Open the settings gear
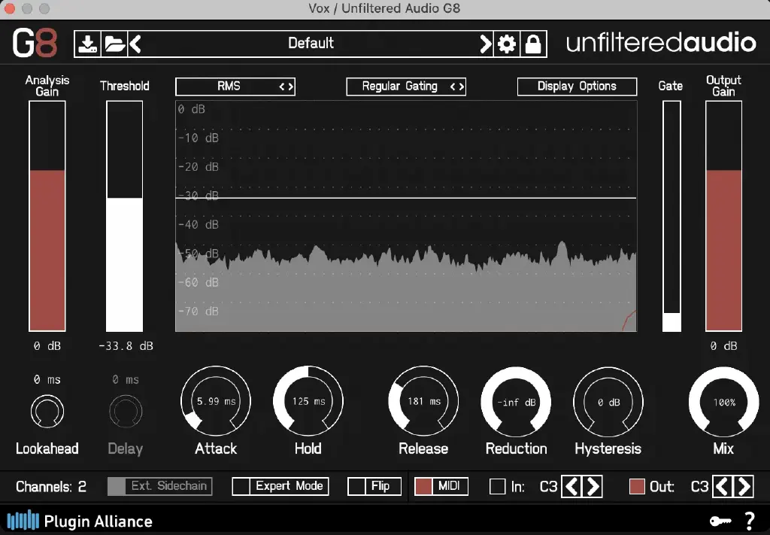Viewport: 770px width, 535px height. pyautogui.click(x=507, y=43)
